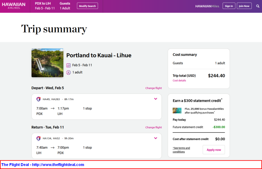
Task: Click the Sign In button
Action: tap(229, 6)
